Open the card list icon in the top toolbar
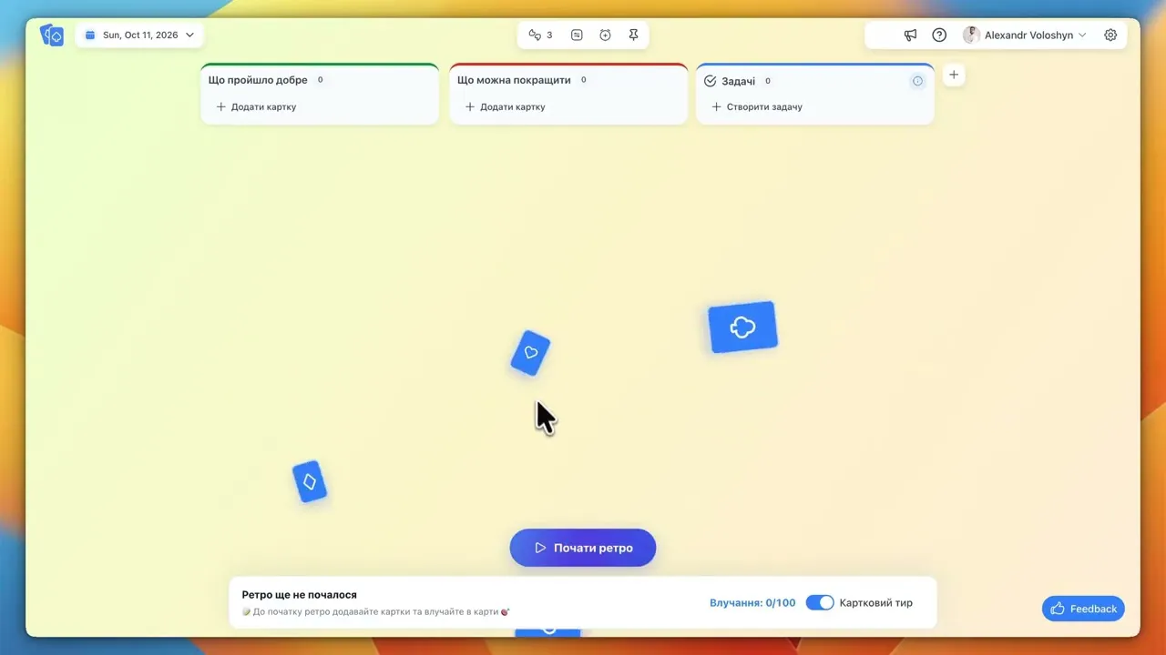 577,35
